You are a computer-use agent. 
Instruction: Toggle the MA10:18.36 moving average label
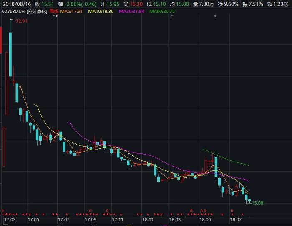coord(101,11)
